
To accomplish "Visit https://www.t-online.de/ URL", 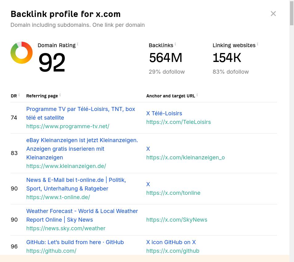I will coord(58,197).
